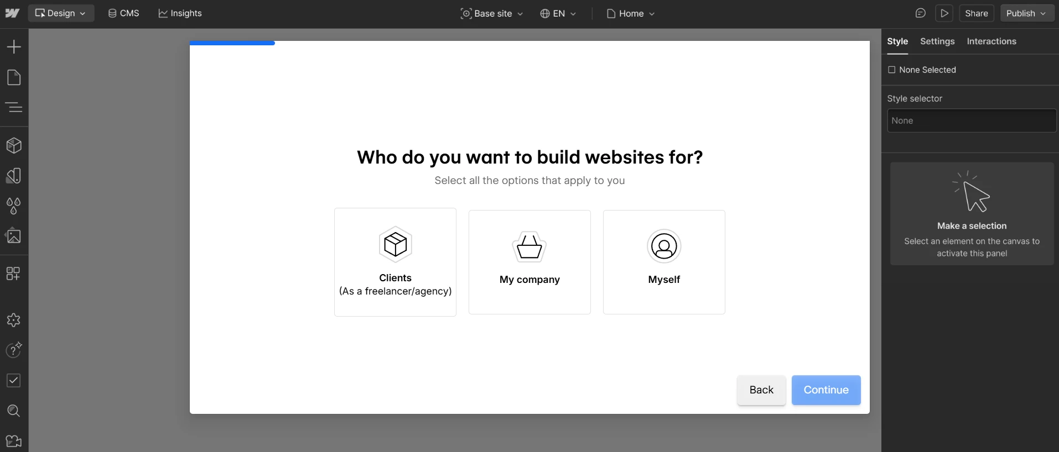1059x452 pixels.
Task: Open the Home page dropdown
Action: 631,13
